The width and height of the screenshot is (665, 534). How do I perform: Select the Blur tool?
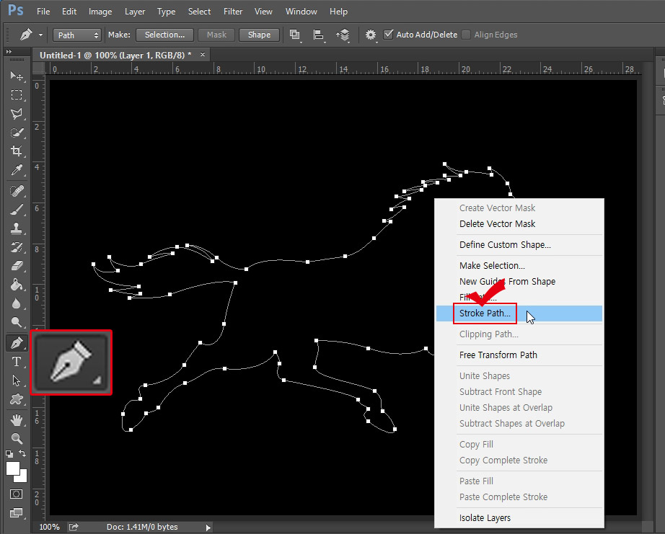pyautogui.click(x=17, y=303)
